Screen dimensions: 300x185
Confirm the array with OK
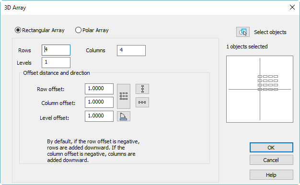point(271,148)
